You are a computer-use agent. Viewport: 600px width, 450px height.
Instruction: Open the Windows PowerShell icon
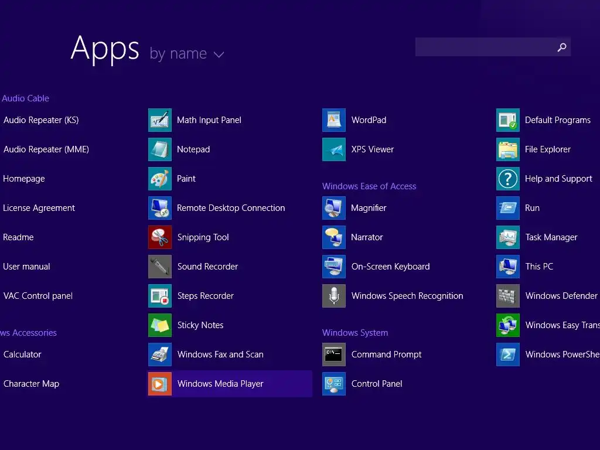[x=508, y=354]
